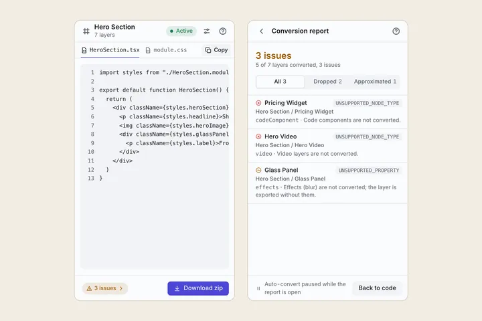
Task: Click 'Hero Section / Glass Panel' path
Action: tap(291, 179)
